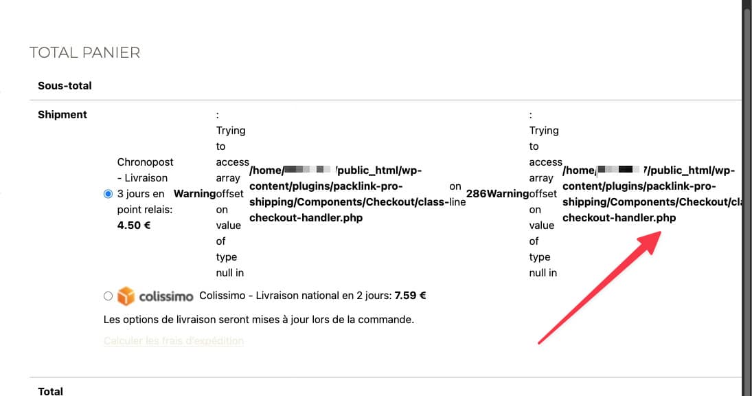Click the '286Warning' error text
752x396 pixels.
(x=497, y=193)
